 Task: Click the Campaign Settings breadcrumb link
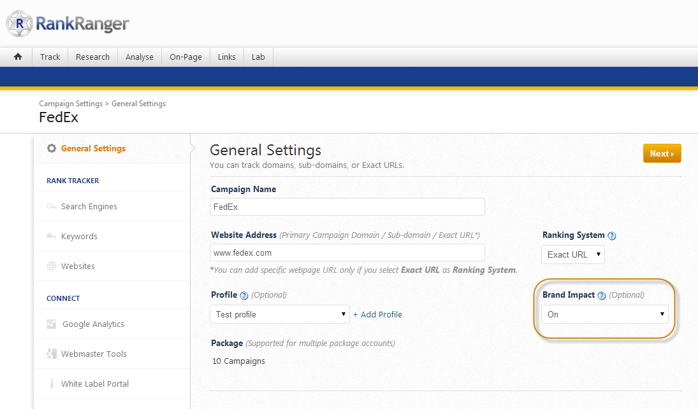(x=70, y=104)
